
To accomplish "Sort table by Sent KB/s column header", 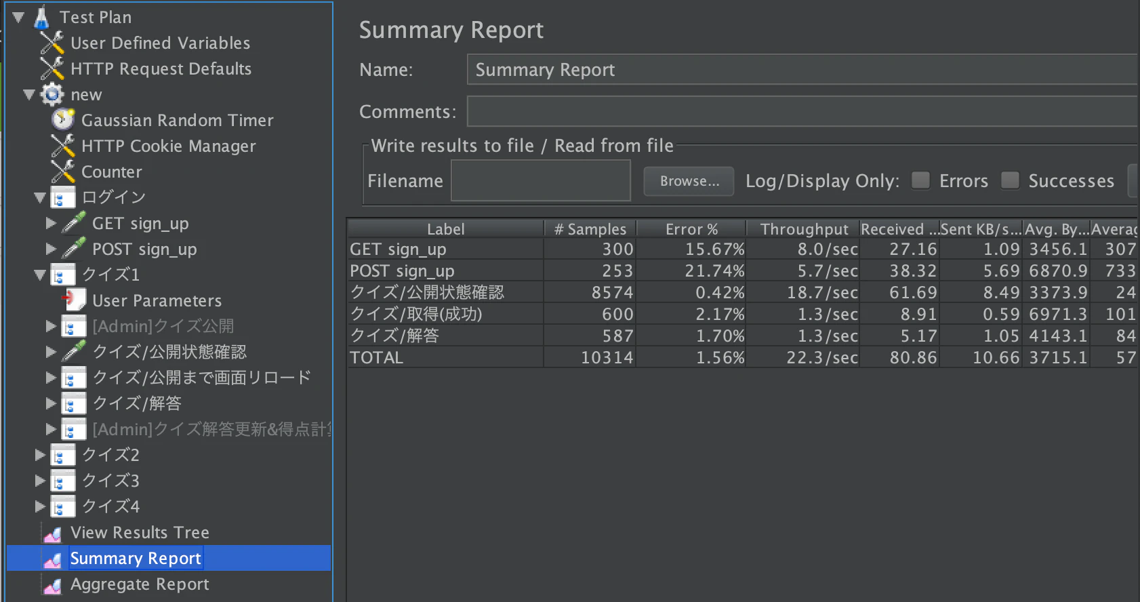I will click(x=981, y=229).
